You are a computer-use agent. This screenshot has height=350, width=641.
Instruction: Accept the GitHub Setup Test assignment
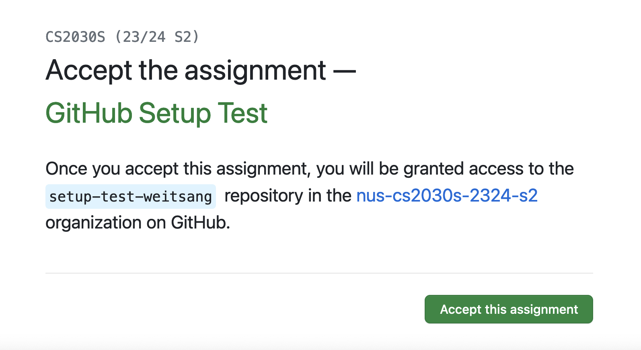pyautogui.click(x=508, y=309)
